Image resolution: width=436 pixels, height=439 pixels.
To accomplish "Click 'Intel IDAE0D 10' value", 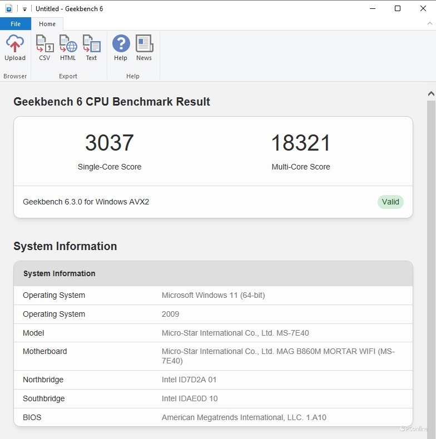I will point(190,398).
